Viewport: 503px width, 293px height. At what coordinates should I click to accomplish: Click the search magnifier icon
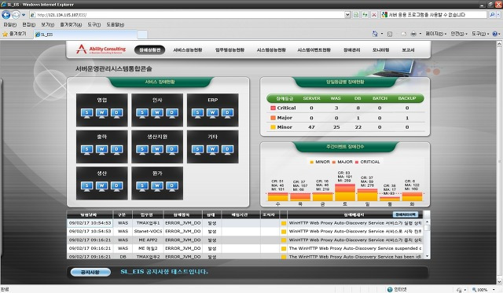tap(492, 15)
